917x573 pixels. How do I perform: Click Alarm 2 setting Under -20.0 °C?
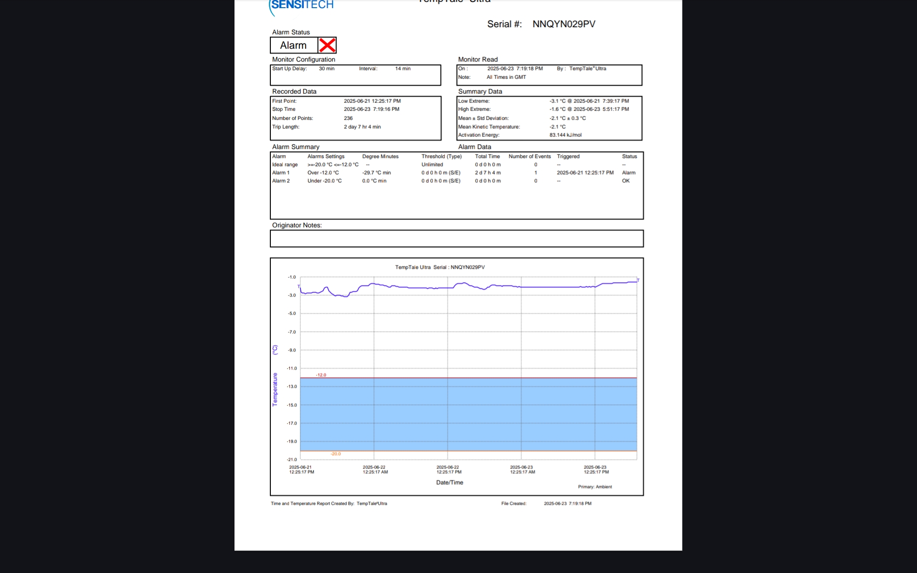click(x=324, y=181)
